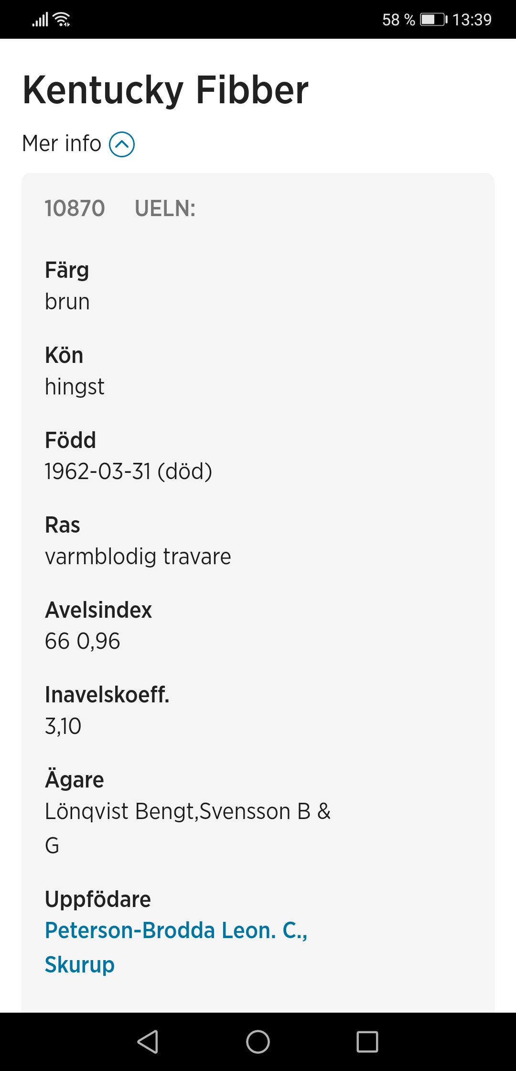Tap the breed text varmblodig travare

(x=138, y=557)
